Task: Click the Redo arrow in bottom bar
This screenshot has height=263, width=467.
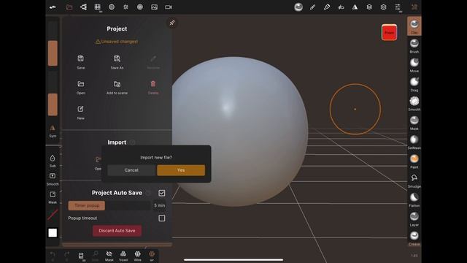Action: tap(66, 255)
